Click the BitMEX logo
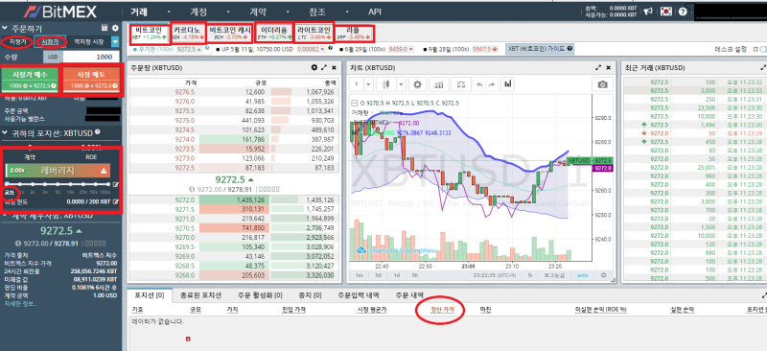The height and width of the screenshot is (351, 767). click(x=61, y=12)
